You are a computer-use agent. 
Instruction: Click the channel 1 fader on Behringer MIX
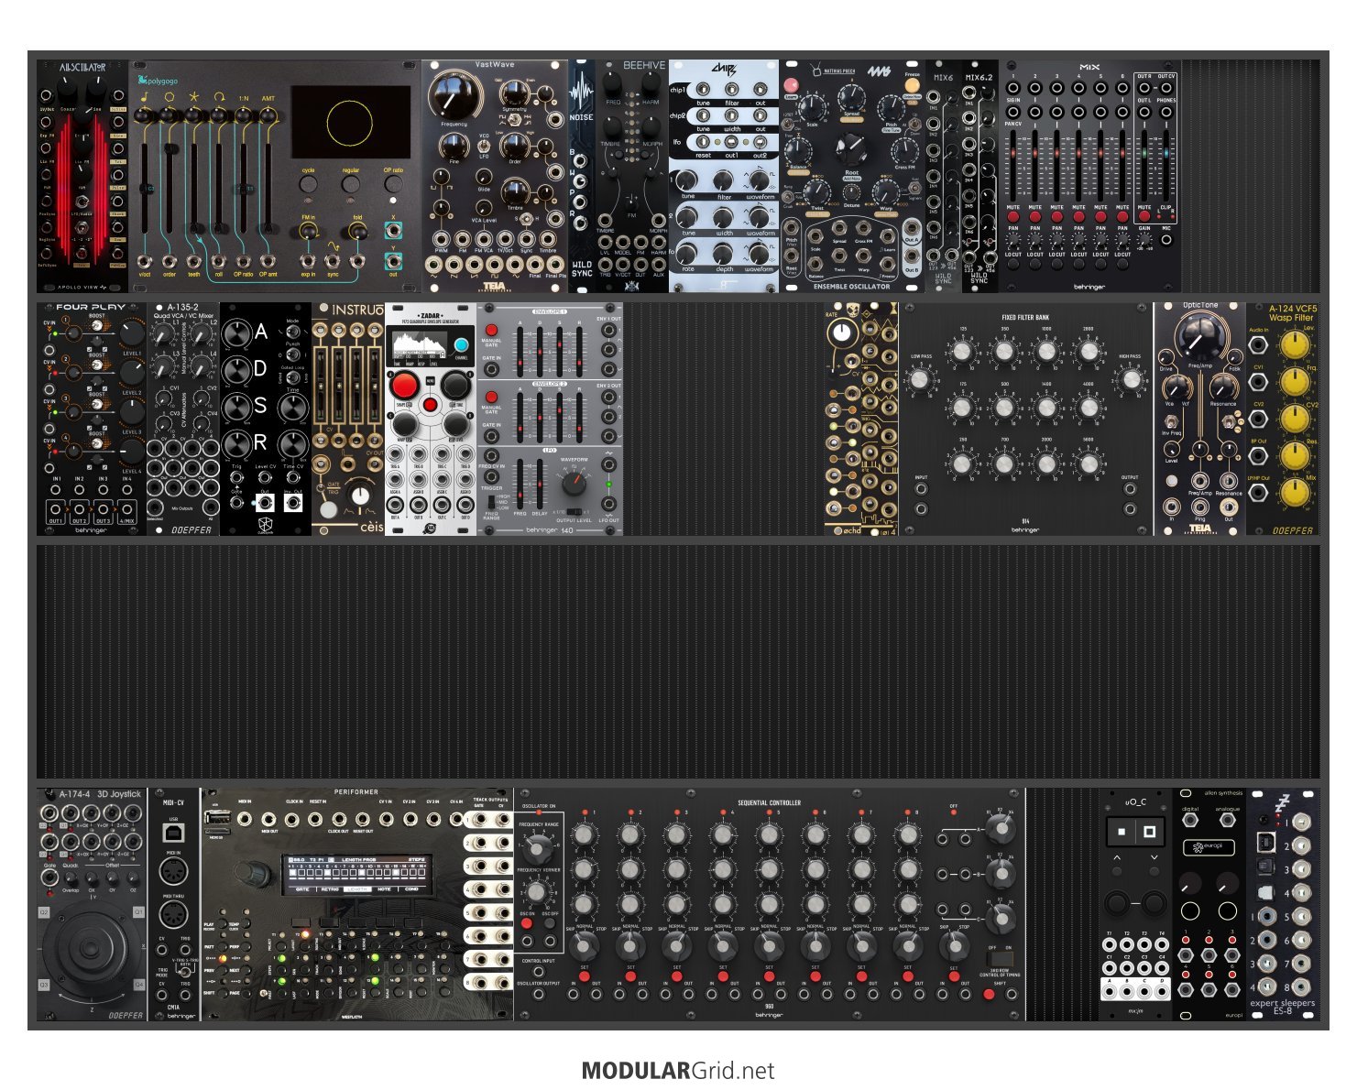(1012, 166)
